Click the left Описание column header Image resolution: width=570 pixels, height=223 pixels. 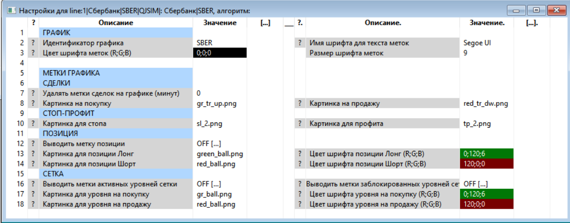pos(116,23)
